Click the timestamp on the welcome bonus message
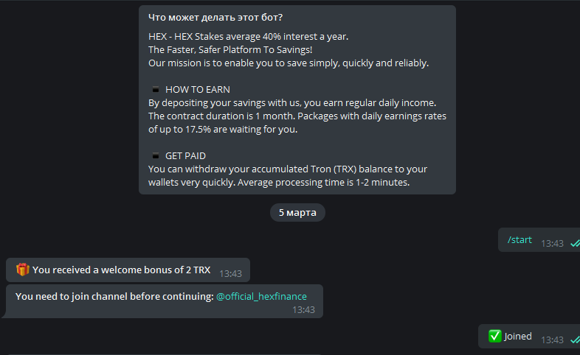 [x=230, y=273]
